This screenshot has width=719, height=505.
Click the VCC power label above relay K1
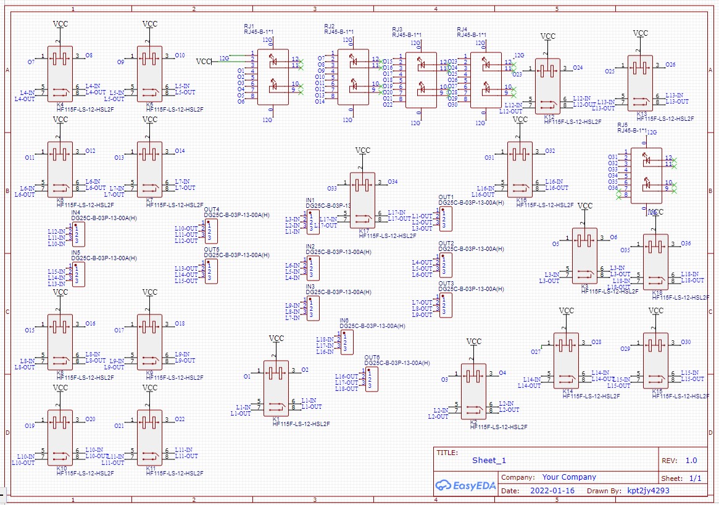tap(276, 339)
